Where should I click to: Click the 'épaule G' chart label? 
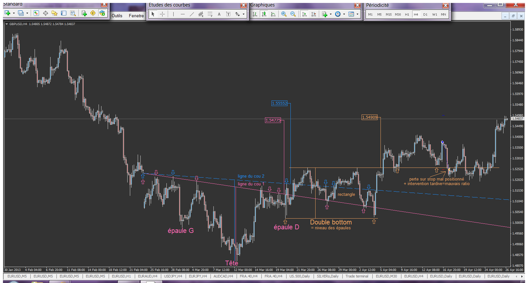181,231
